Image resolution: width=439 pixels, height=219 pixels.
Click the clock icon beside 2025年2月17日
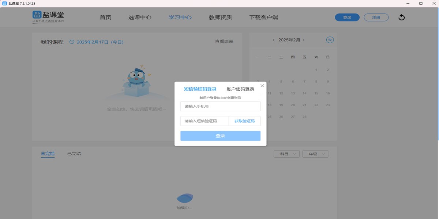pos(72,42)
